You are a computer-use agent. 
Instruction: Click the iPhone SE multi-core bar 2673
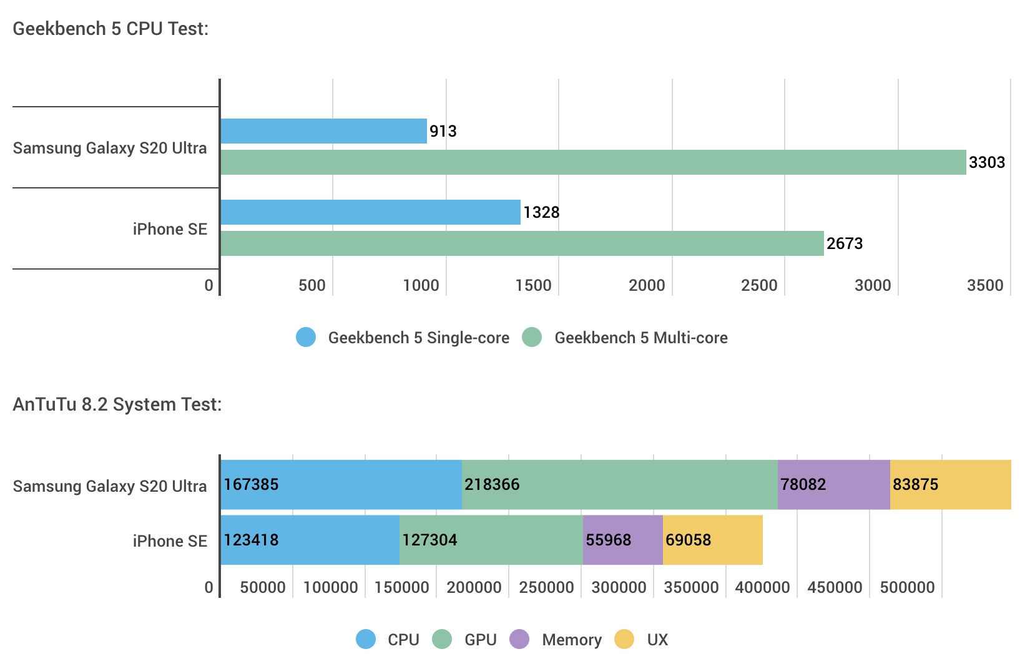pos(522,243)
